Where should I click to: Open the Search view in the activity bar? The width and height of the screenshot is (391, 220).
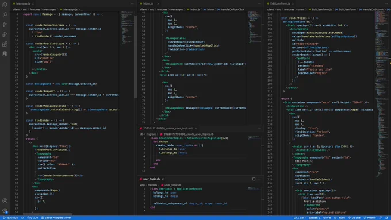(5, 14)
